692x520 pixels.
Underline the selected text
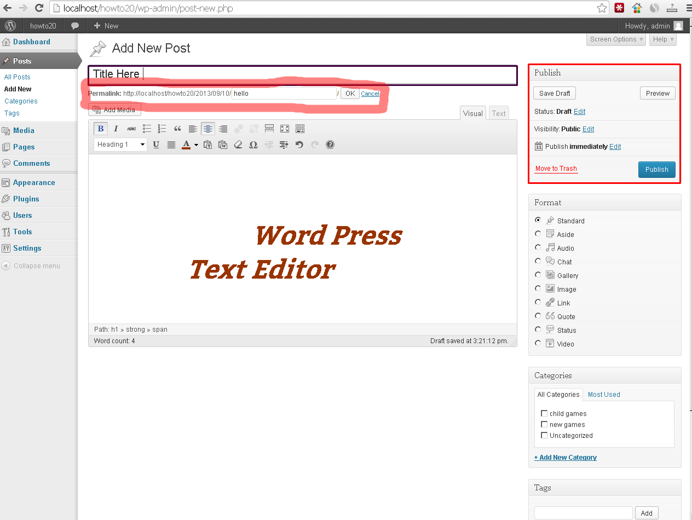(156, 145)
